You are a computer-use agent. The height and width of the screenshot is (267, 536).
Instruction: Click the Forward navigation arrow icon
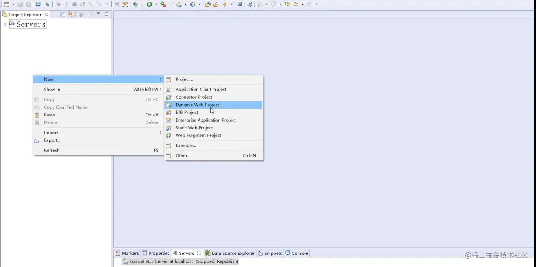[309, 4]
